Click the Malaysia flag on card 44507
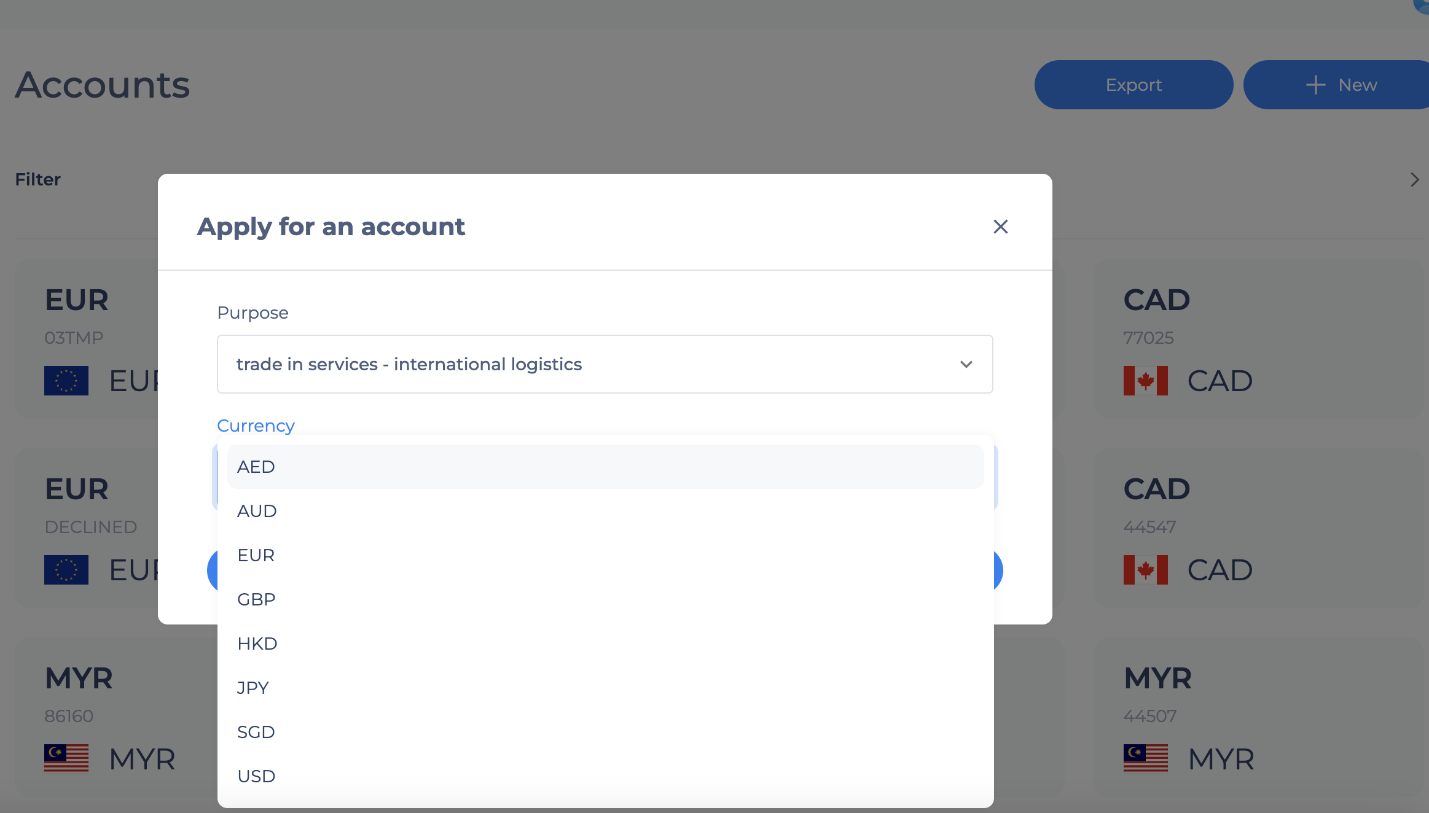This screenshot has height=813, width=1429. click(x=1145, y=758)
